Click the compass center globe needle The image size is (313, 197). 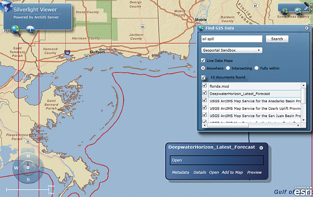pyautogui.click(x=28, y=168)
